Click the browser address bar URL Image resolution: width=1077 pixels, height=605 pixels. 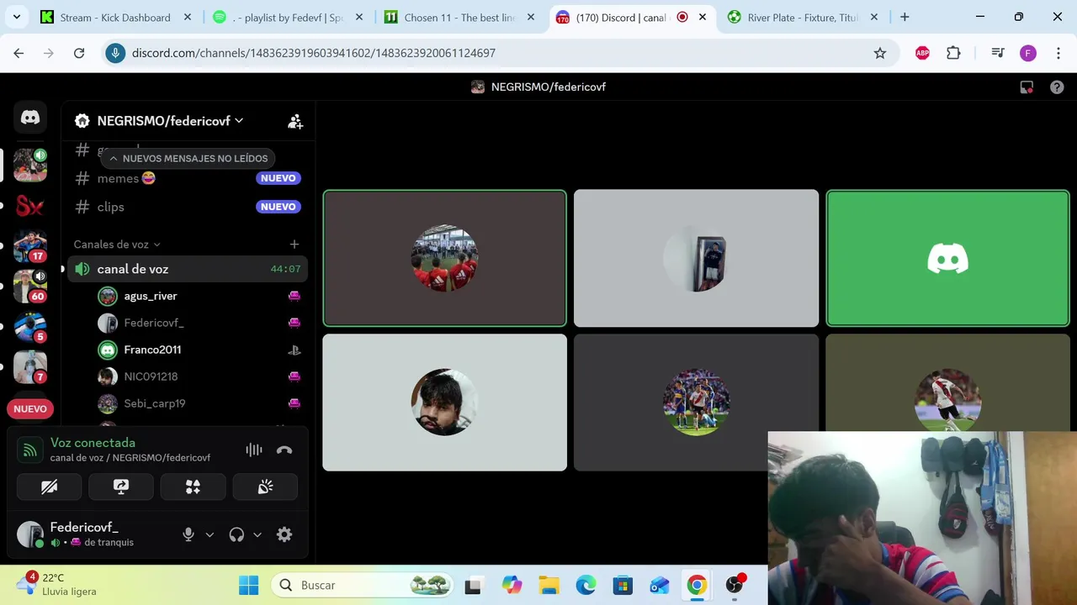click(313, 53)
